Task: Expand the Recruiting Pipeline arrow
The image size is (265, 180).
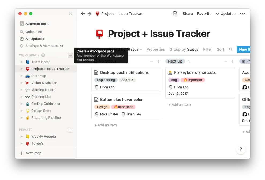Action: click(21, 117)
